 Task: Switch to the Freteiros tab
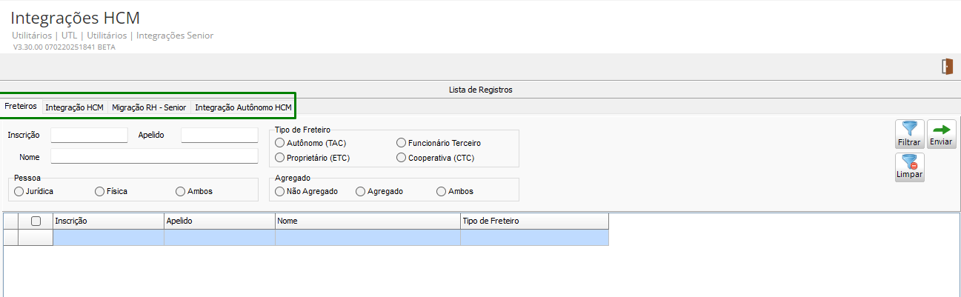(x=21, y=107)
